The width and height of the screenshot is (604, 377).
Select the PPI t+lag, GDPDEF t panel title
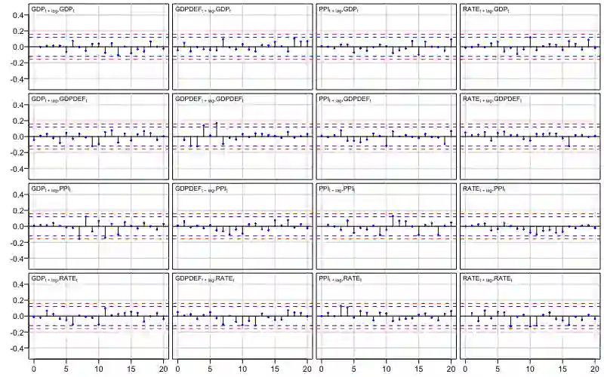coord(346,100)
